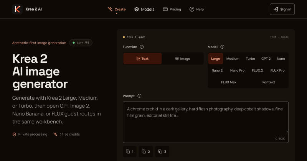Screen dimensions: 307x161
Task: Open the Help menu item
Action: [196, 9]
